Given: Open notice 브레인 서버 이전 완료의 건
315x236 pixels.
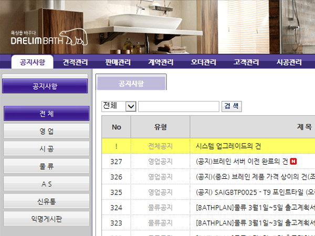Looking at the screenshot, I should (242, 162).
